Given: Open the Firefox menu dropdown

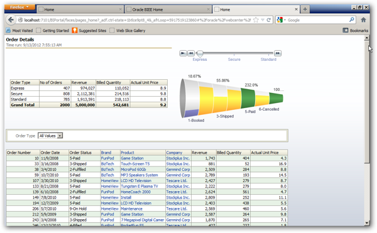Looking at the screenshot, I should coord(19,7).
